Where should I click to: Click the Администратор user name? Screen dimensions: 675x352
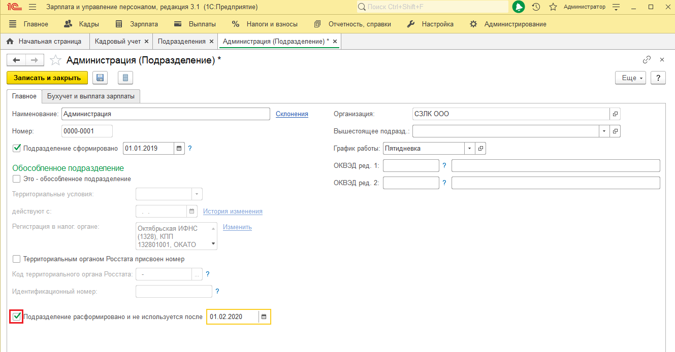pos(585,7)
